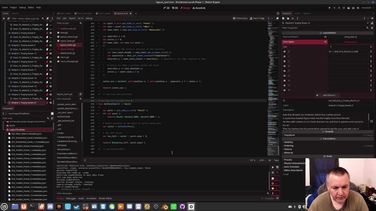
Task: Instantiate a child scene with link icon
Action: coord(8,18)
